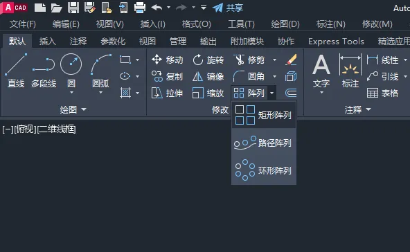Open from web and mobile icon
The width and height of the screenshot is (410, 252).
[107, 8]
